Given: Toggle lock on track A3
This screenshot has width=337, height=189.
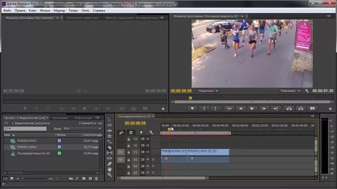Looking at the screenshot, I should (x=128, y=173).
